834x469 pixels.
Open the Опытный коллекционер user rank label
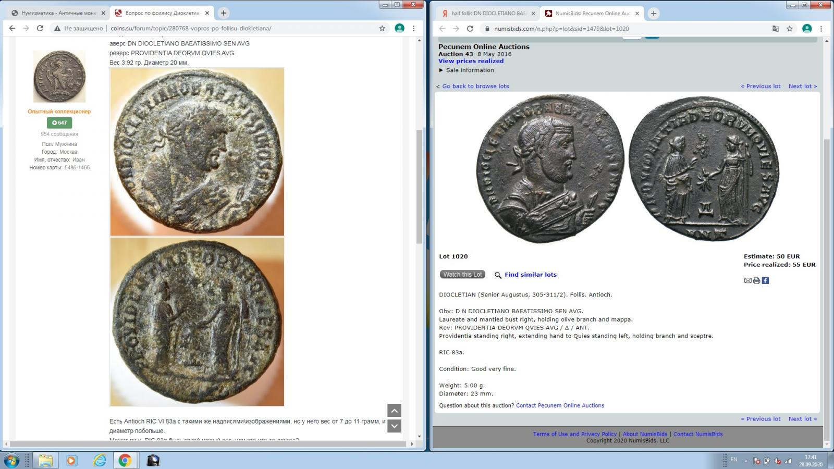[x=59, y=112]
